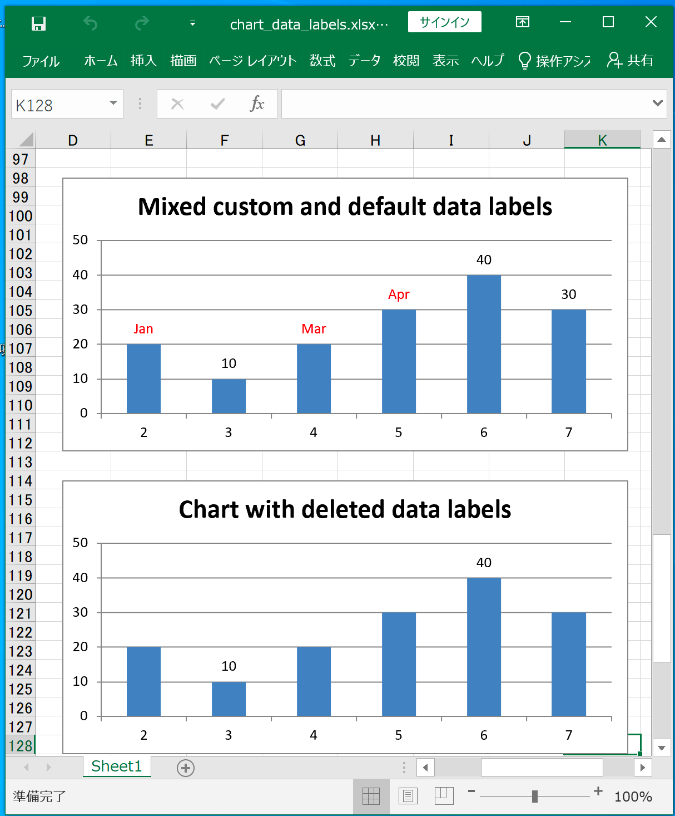
Task: Switch to the 校閲 ribbon tab
Action: pyautogui.click(x=406, y=61)
